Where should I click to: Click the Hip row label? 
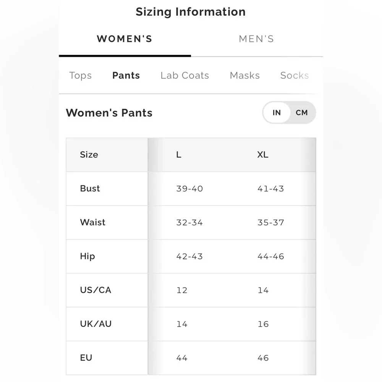pyautogui.click(x=87, y=256)
